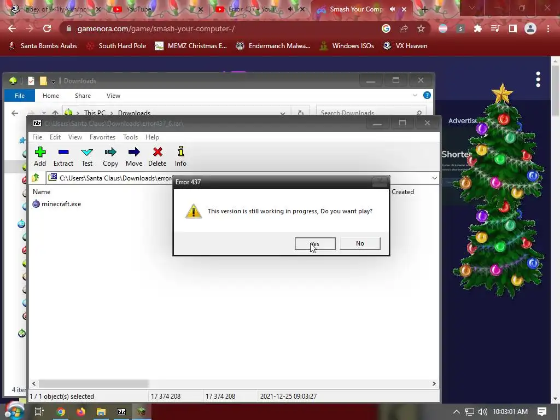
Task: Open a new Chrome tab
Action: (x=424, y=9)
